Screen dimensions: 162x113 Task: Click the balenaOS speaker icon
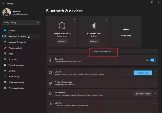(94, 26)
